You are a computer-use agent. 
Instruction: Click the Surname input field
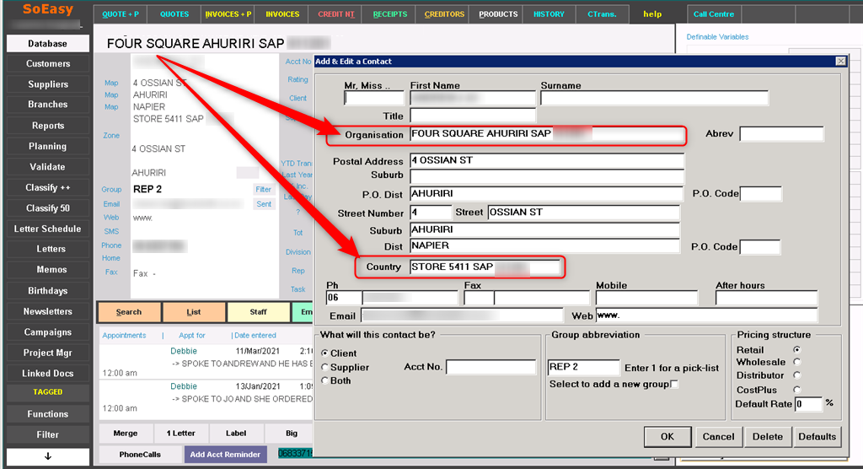(654, 98)
